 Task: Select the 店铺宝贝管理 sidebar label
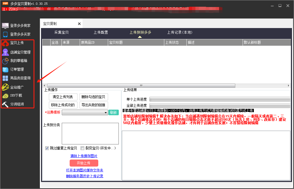pos(20,52)
